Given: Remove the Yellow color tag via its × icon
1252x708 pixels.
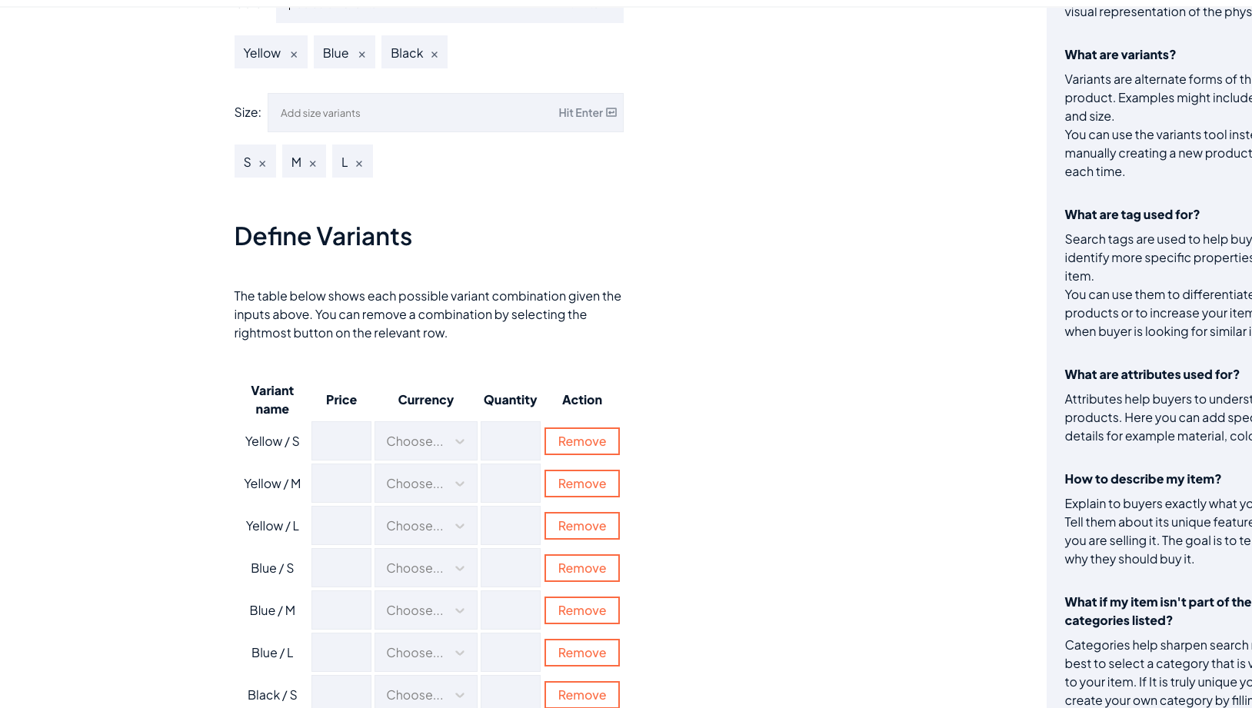Looking at the screenshot, I should [x=294, y=52].
